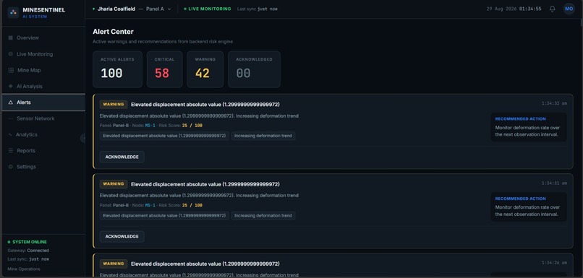Viewport: 583px width, 278px height.
Task: Click the elevated displacement tag in second alert
Action: click(x=164, y=216)
